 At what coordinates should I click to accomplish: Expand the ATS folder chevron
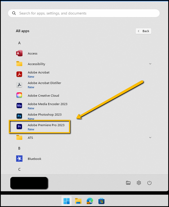[x=150, y=137]
